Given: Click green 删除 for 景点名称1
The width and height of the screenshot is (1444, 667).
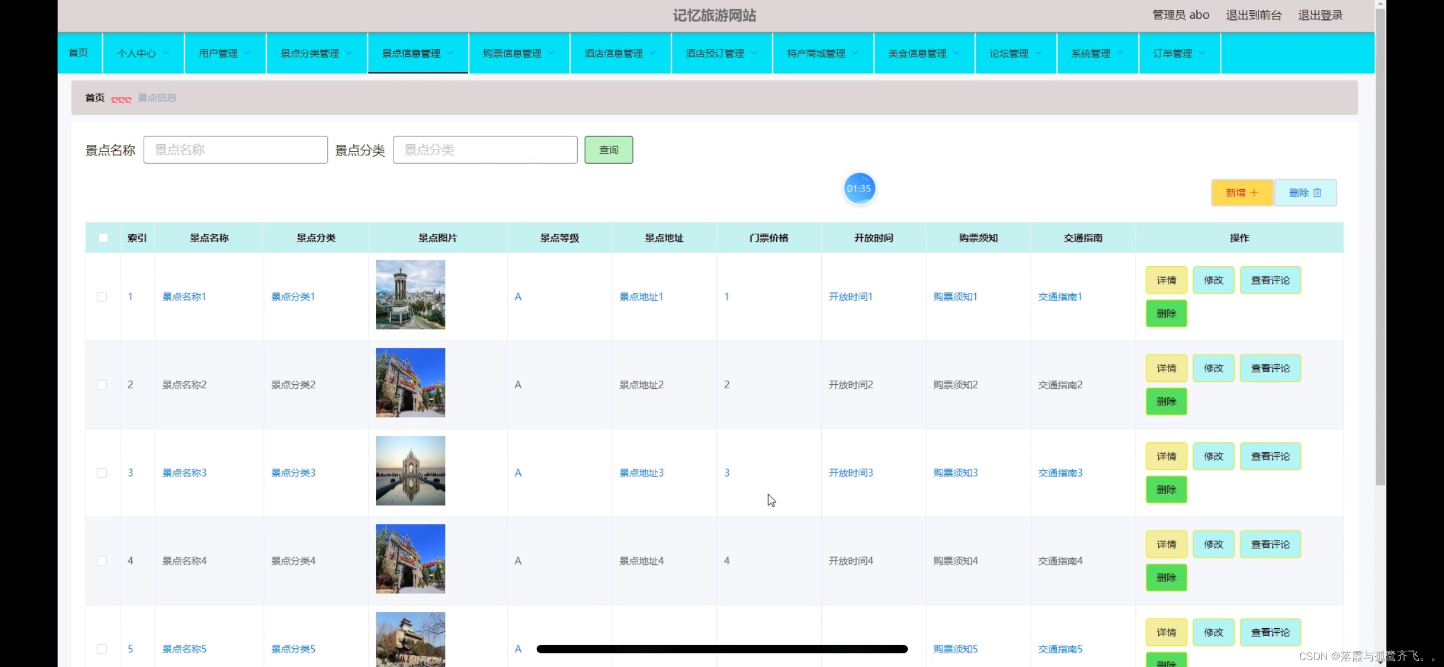Looking at the screenshot, I should point(1166,314).
